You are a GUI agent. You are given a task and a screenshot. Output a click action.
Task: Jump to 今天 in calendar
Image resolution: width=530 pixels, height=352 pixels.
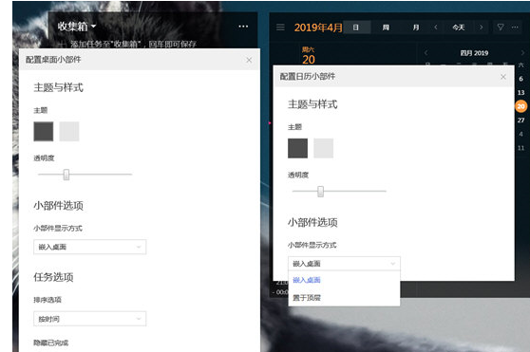pyautogui.click(x=459, y=28)
